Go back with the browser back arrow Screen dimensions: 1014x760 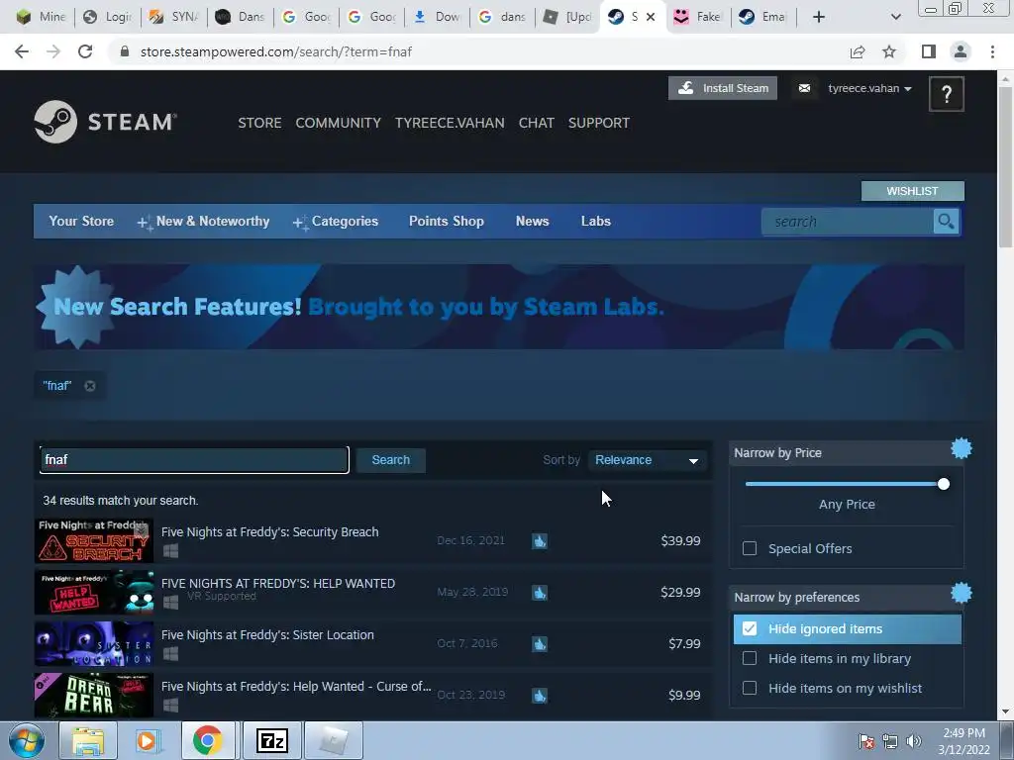coord(22,51)
